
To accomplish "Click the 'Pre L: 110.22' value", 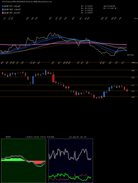I will [x=87, y=11].
